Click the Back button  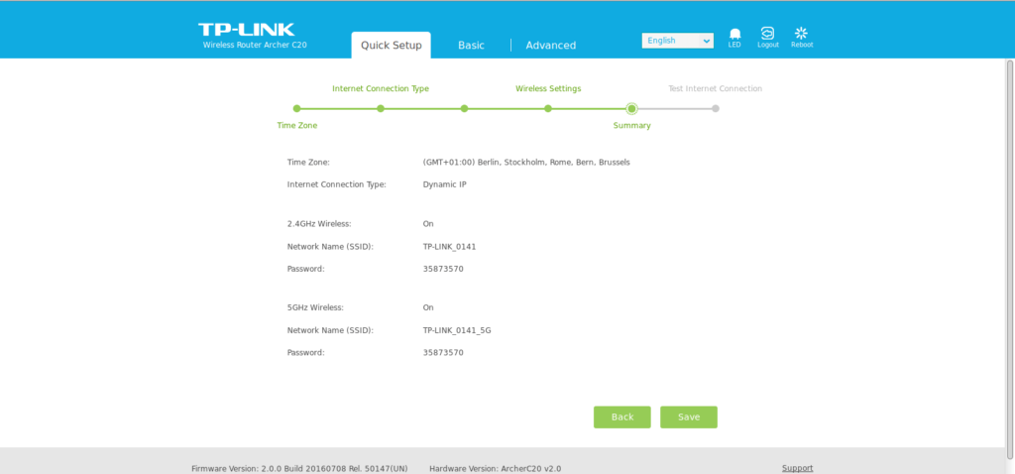click(x=621, y=417)
